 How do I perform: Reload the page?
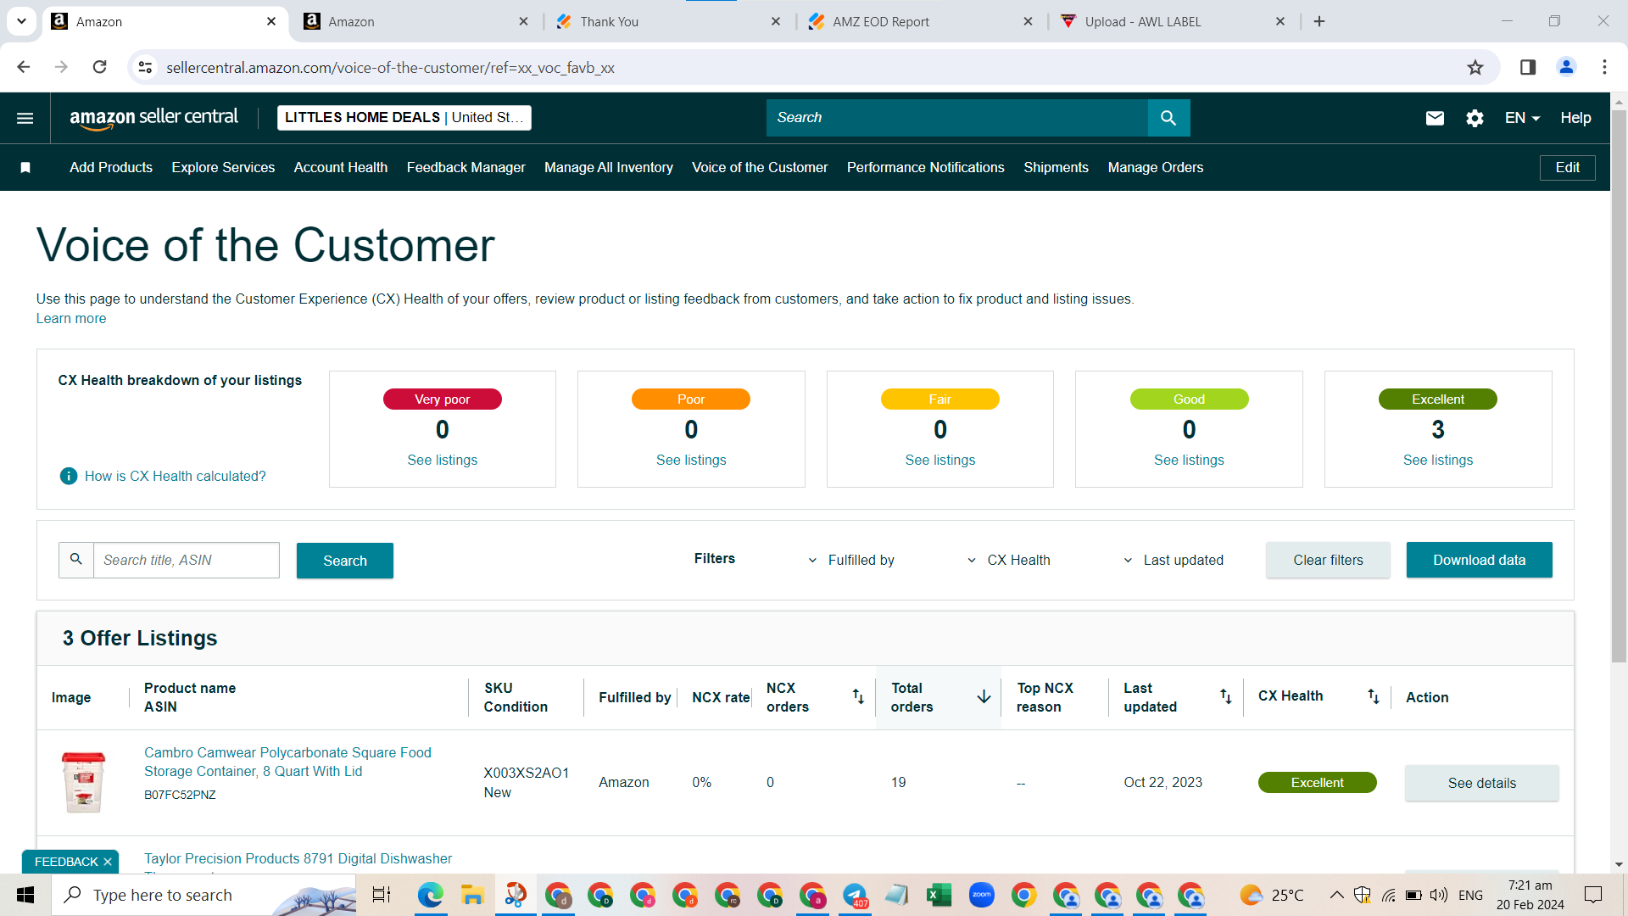99,67
